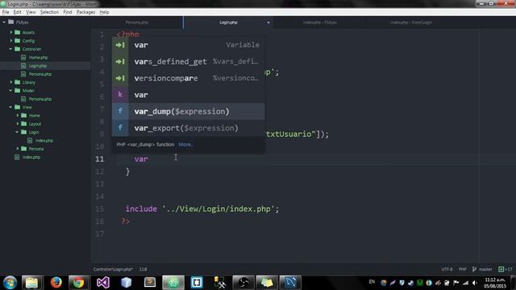Open Persona.php file icon in Controller
516x290 pixels.
(23, 74)
